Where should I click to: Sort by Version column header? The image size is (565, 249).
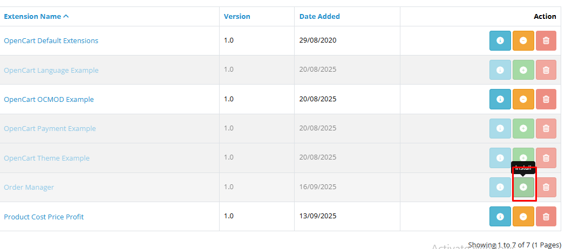point(237,16)
